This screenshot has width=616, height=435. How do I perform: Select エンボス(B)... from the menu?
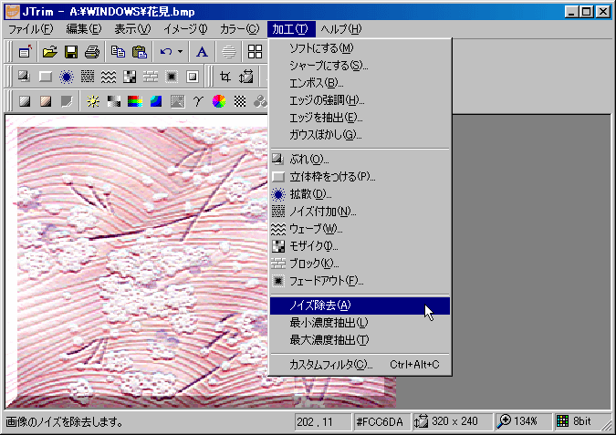pos(360,83)
